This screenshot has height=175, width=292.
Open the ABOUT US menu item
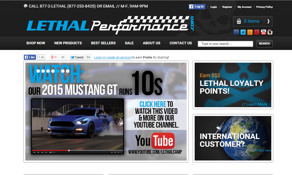[x=152, y=43]
